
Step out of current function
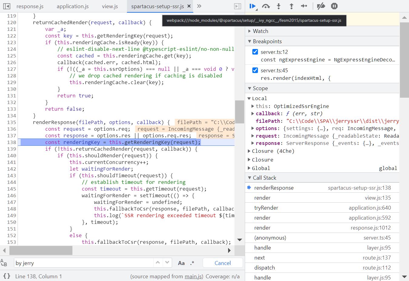291,6
